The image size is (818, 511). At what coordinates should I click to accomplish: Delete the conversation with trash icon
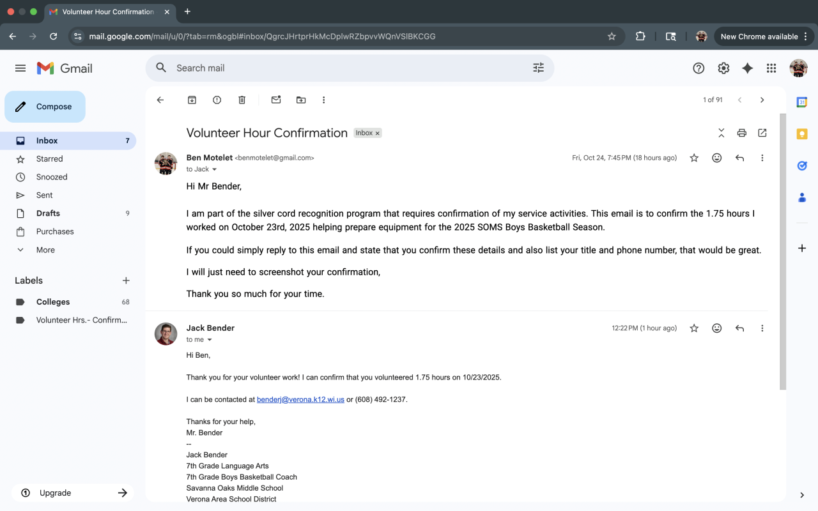click(242, 100)
